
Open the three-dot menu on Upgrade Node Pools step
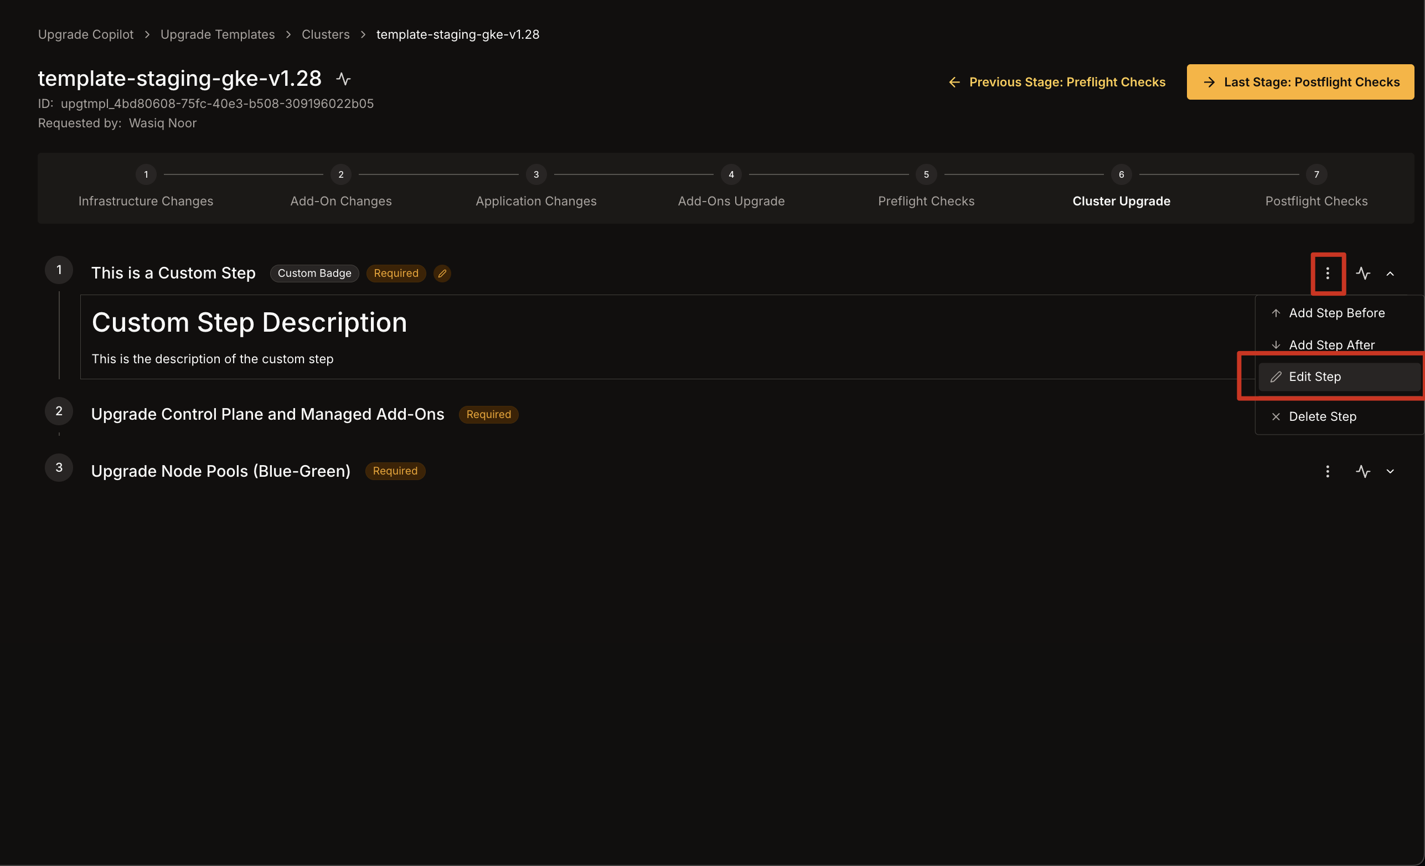point(1327,471)
